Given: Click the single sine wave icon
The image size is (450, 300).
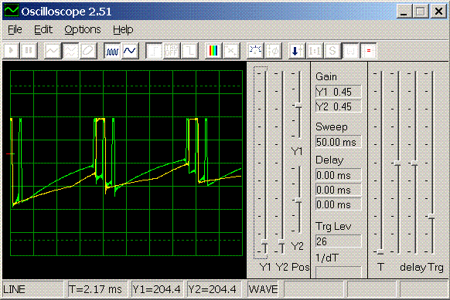Looking at the screenshot, I should point(130,51).
